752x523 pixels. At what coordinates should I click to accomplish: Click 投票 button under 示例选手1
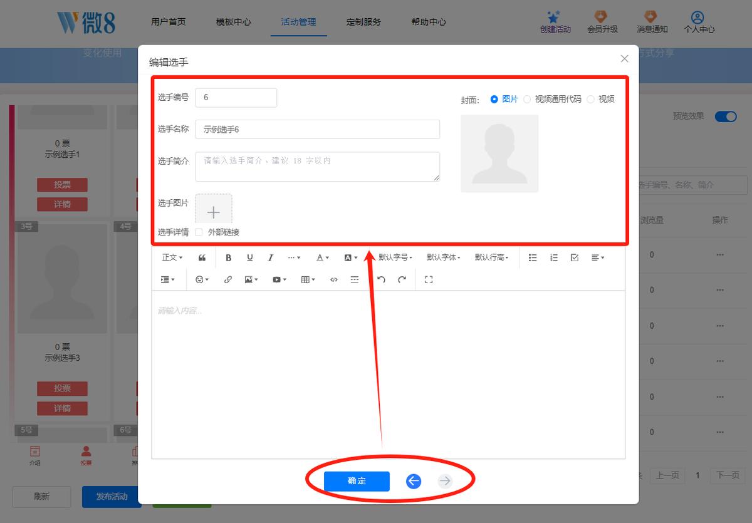coord(62,185)
